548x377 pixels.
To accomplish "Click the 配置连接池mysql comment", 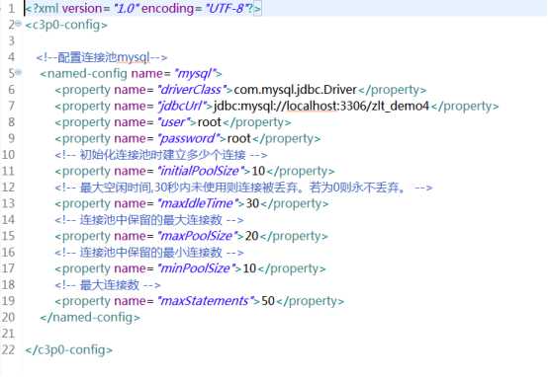I will point(102,57).
